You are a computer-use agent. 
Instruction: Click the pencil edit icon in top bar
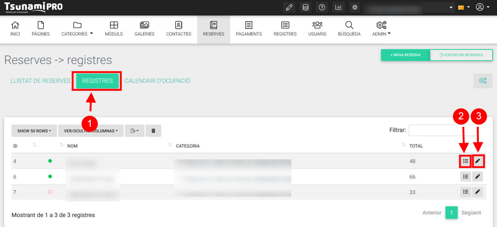tap(289, 7)
